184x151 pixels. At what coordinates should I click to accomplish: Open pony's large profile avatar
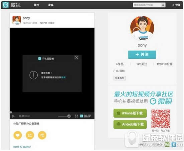pyautogui.click(x=142, y=28)
